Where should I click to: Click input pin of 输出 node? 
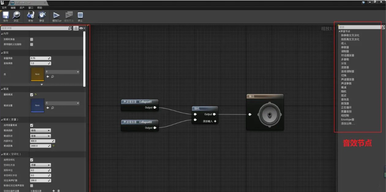[250, 114]
